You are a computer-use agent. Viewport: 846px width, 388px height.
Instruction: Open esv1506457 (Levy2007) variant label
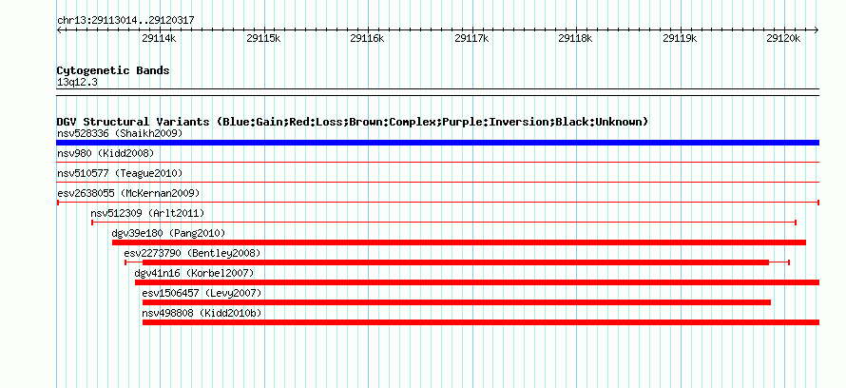pos(202,293)
